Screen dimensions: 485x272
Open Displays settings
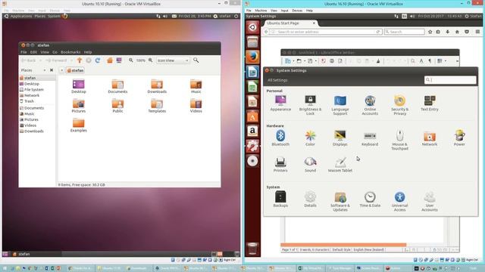340,138
